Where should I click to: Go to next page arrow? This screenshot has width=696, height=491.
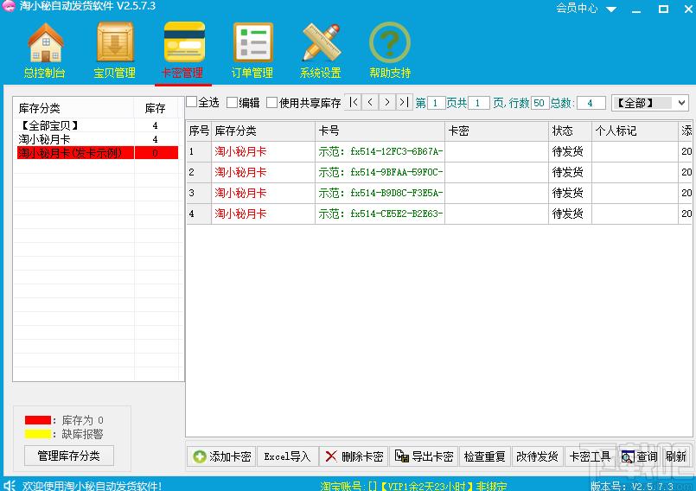(387, 103)
